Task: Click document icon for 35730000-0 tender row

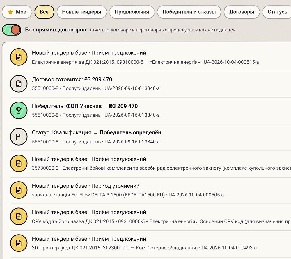Action: click(19, 164)
